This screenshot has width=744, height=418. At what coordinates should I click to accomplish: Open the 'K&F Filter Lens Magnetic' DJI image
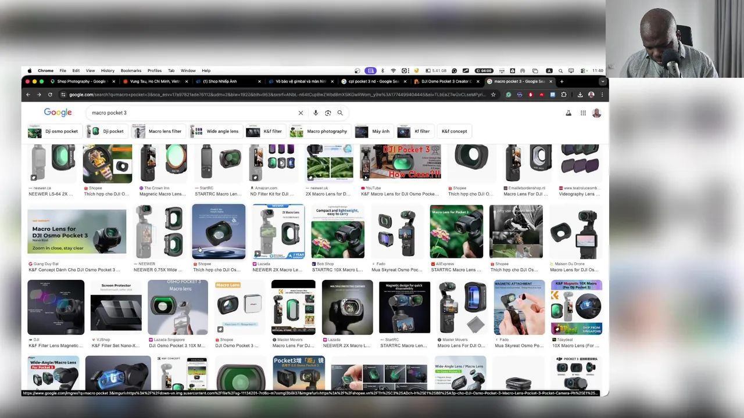point(56,308)
